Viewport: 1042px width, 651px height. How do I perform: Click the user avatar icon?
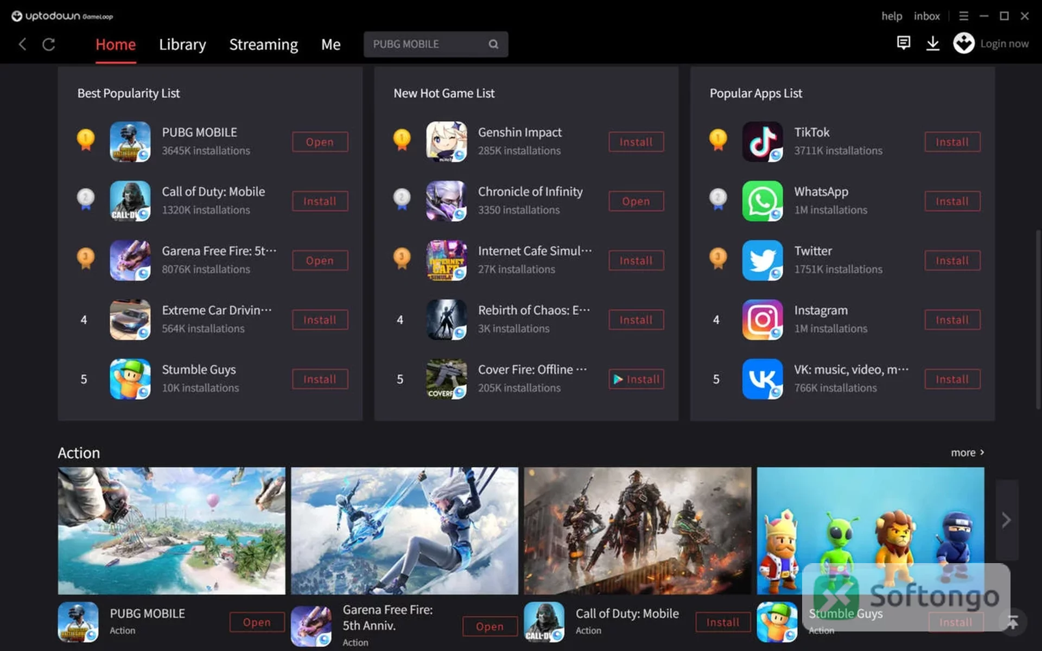(964, 43)
